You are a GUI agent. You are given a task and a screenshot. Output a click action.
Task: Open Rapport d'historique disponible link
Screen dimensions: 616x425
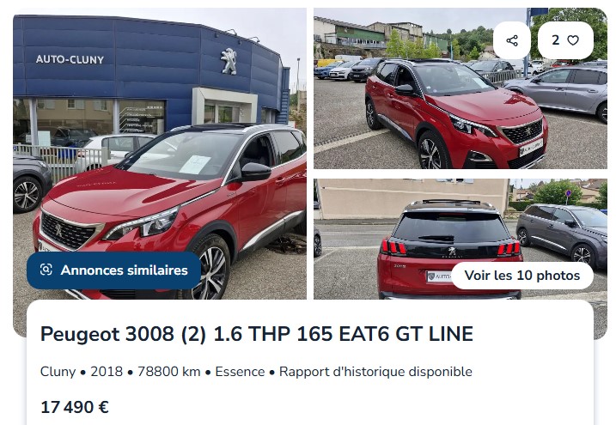coord(375,371)
